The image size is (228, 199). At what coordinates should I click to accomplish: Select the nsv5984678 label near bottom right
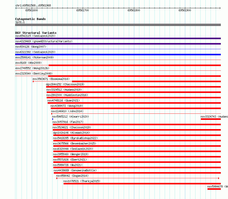[x=218, y=186]
